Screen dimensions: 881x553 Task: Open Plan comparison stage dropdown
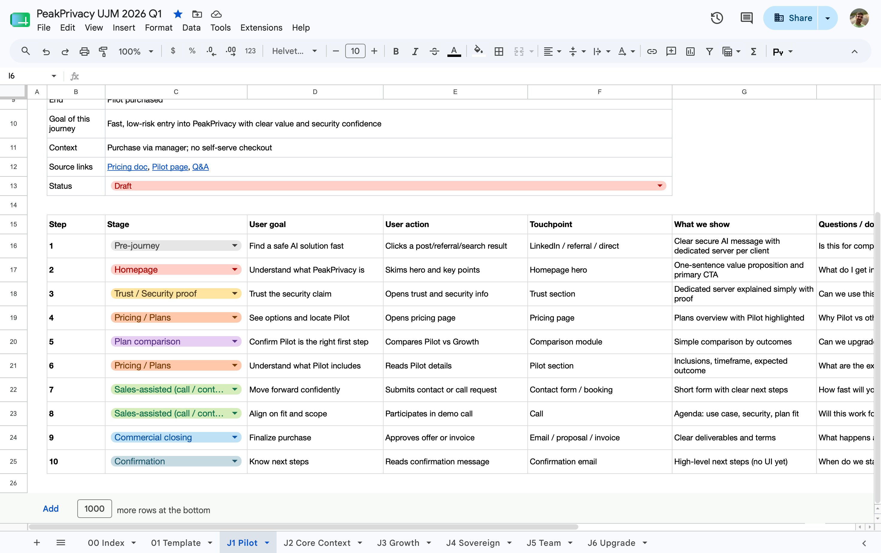click(x=176, y=341)
